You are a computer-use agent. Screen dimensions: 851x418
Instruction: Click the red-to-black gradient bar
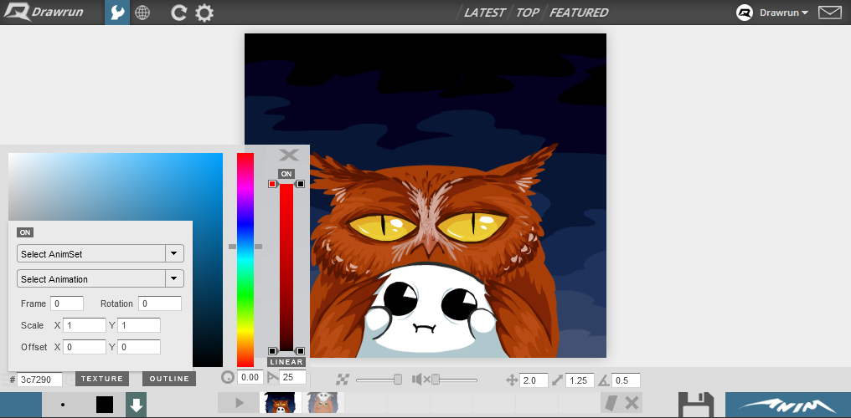coord(286,268)
